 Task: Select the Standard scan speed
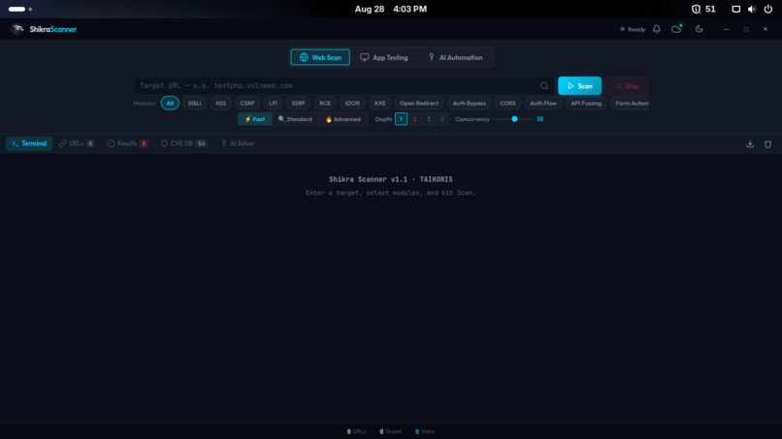pyautogui.click(x=295, y=119)
